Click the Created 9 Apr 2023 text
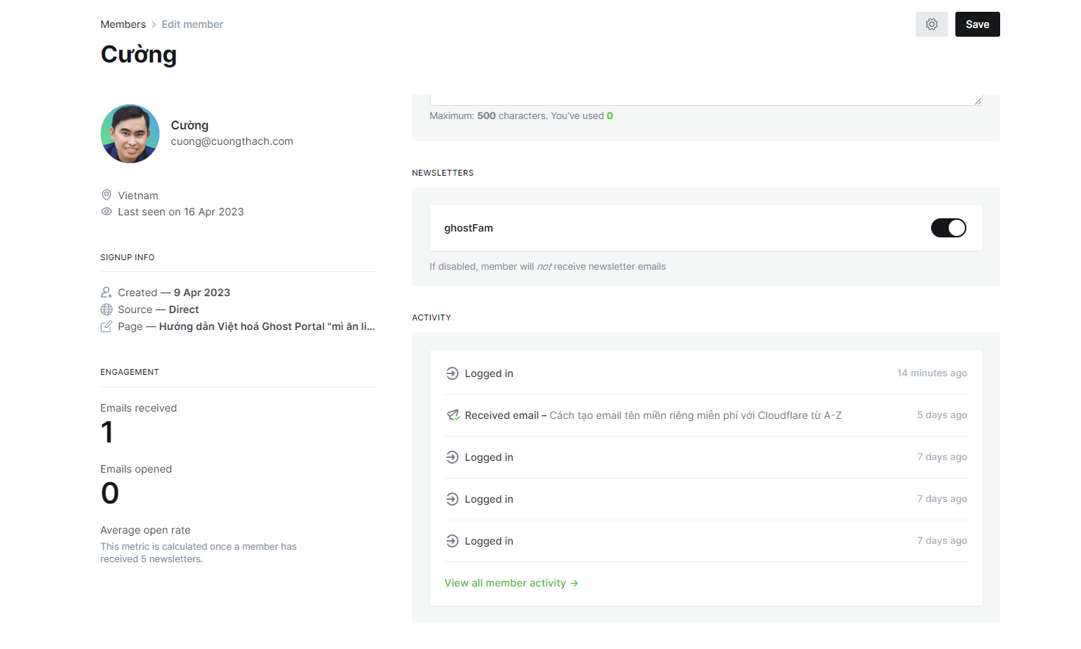This screenshot has height=649, width=1081. point(174,293)
